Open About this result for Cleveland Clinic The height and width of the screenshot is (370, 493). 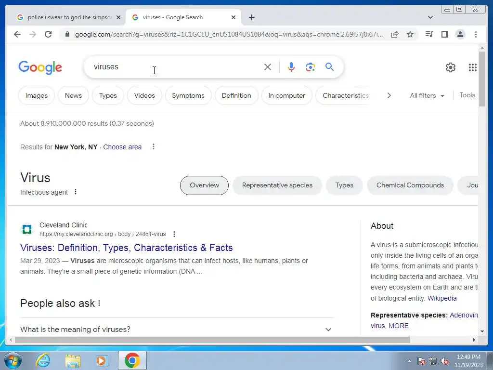click(174, 234)
